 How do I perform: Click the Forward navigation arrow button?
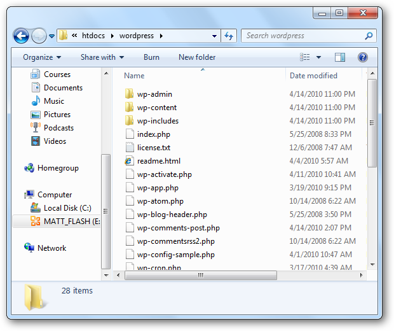click(x=39, y=36)
